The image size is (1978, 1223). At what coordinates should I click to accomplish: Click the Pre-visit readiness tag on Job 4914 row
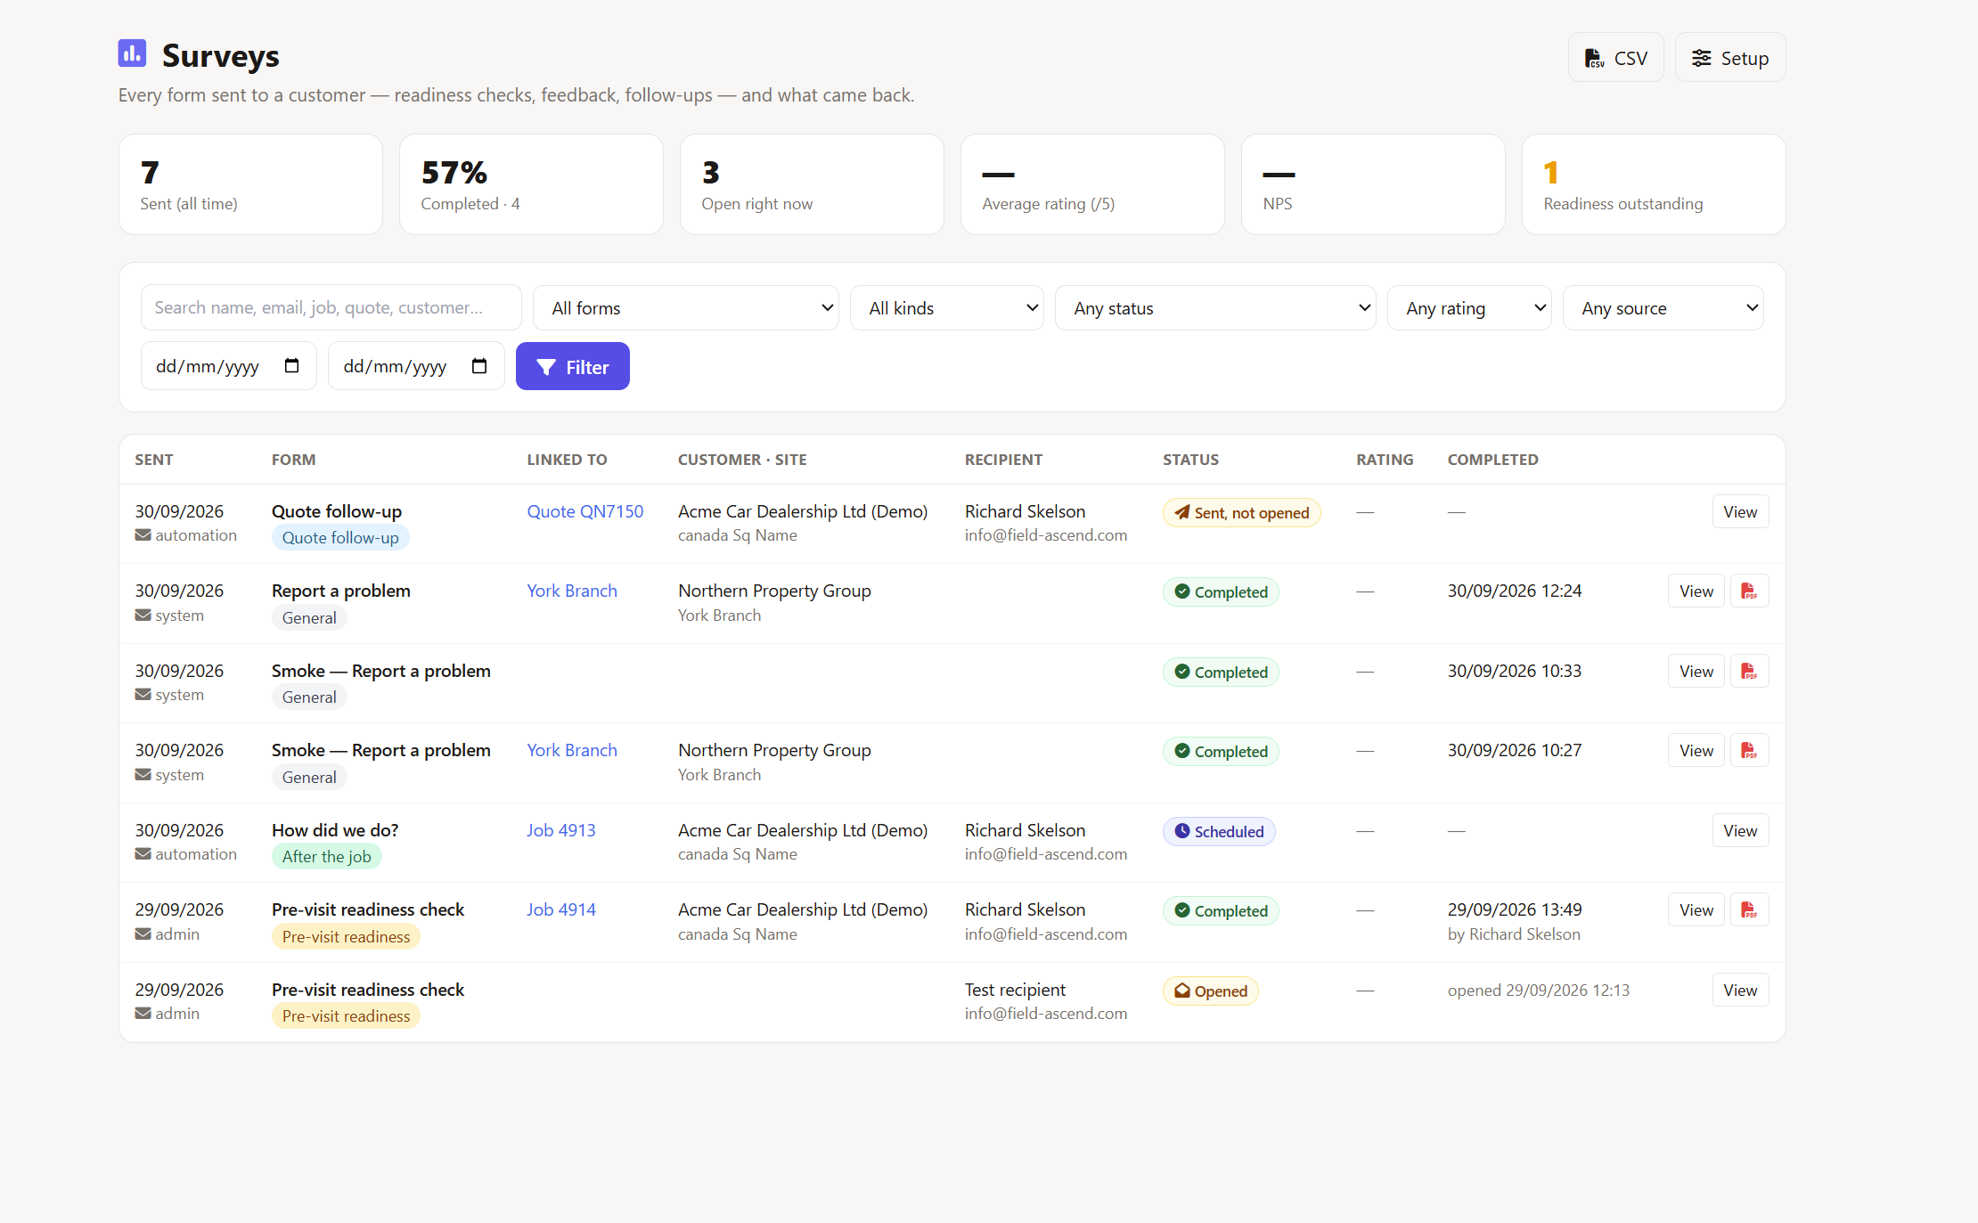tap(346, 936)
